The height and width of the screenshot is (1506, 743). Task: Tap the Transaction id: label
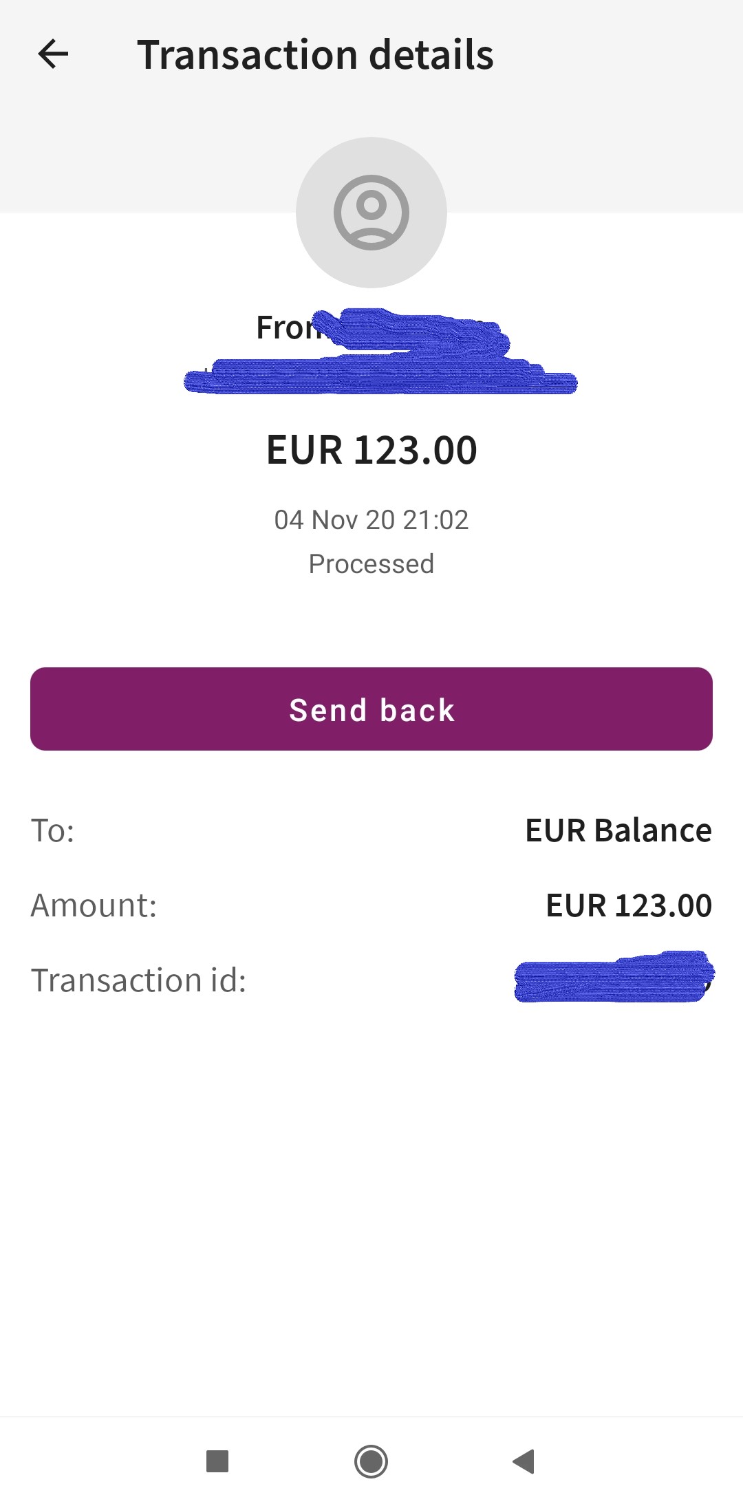click(139, 980)
